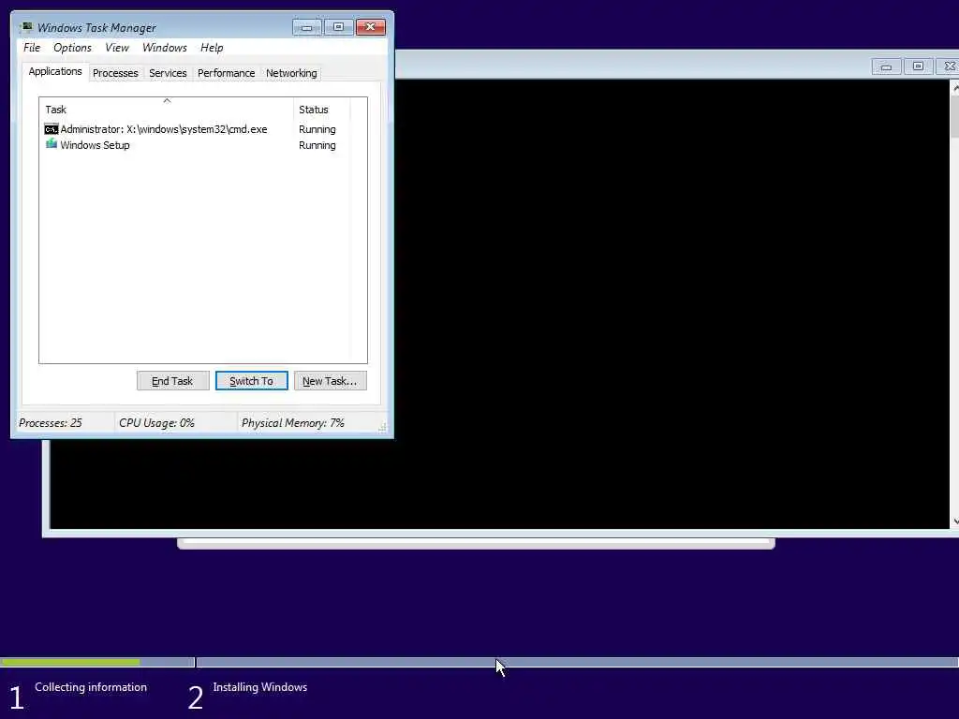Maximize the Windows Task Manager window
The width and height of the screenshot is (959, 719).
[x=338, y=27]
